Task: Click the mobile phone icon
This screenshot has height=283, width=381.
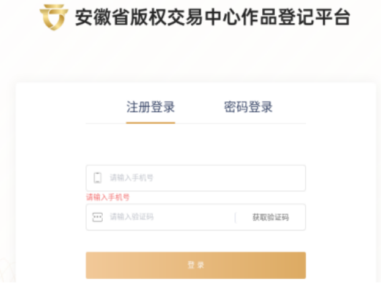Action: click(x=97, y=178)
